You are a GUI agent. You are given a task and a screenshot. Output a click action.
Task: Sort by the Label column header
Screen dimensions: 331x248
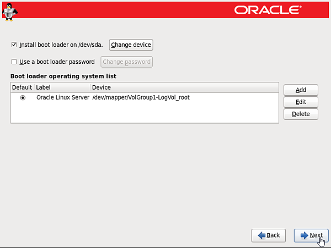(x=62, y=87)
